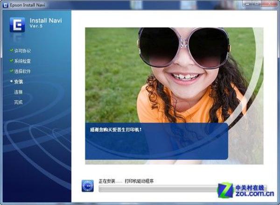Click arrow icon beside 安装

tap(11, 81)
